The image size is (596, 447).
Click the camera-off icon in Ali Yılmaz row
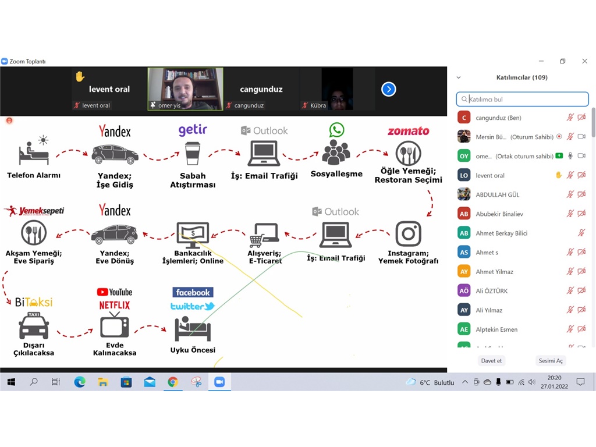point(581,310)
